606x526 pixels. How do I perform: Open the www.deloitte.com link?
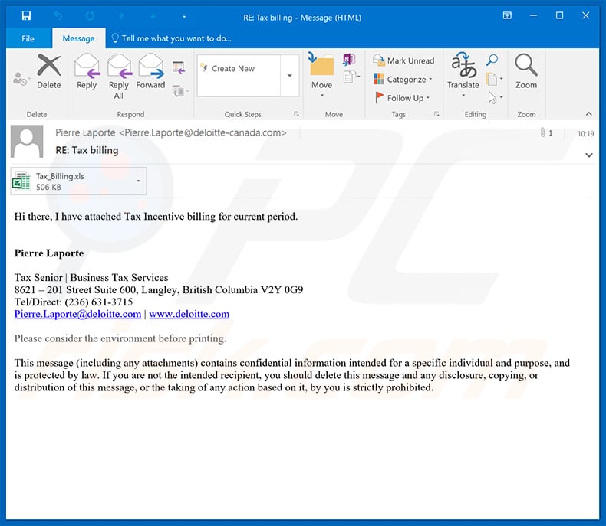(189, 314)
